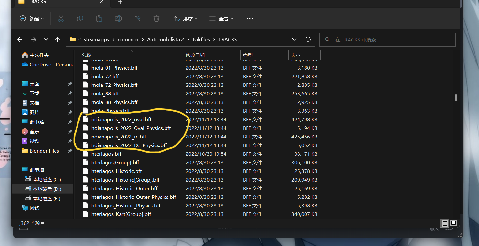Screen dimensions: 479x246
Task: Select 本地磁盘 (C:) in the sidebar
Action: pyautogui.click(x=47, y=179)
